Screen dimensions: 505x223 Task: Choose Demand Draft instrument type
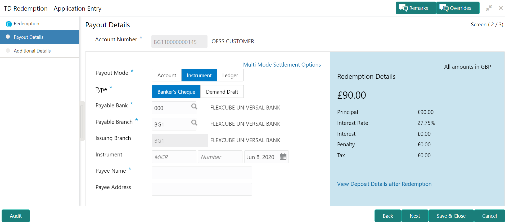[222, 92]
